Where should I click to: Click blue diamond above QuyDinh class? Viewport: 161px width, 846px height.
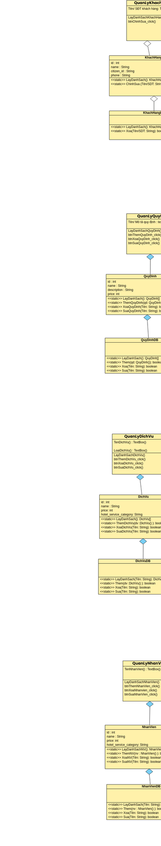pyautogui.click(x=150, y=257)
